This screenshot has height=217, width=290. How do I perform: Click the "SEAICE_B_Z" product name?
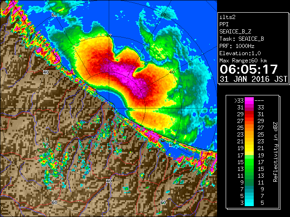tap(235, 32)
